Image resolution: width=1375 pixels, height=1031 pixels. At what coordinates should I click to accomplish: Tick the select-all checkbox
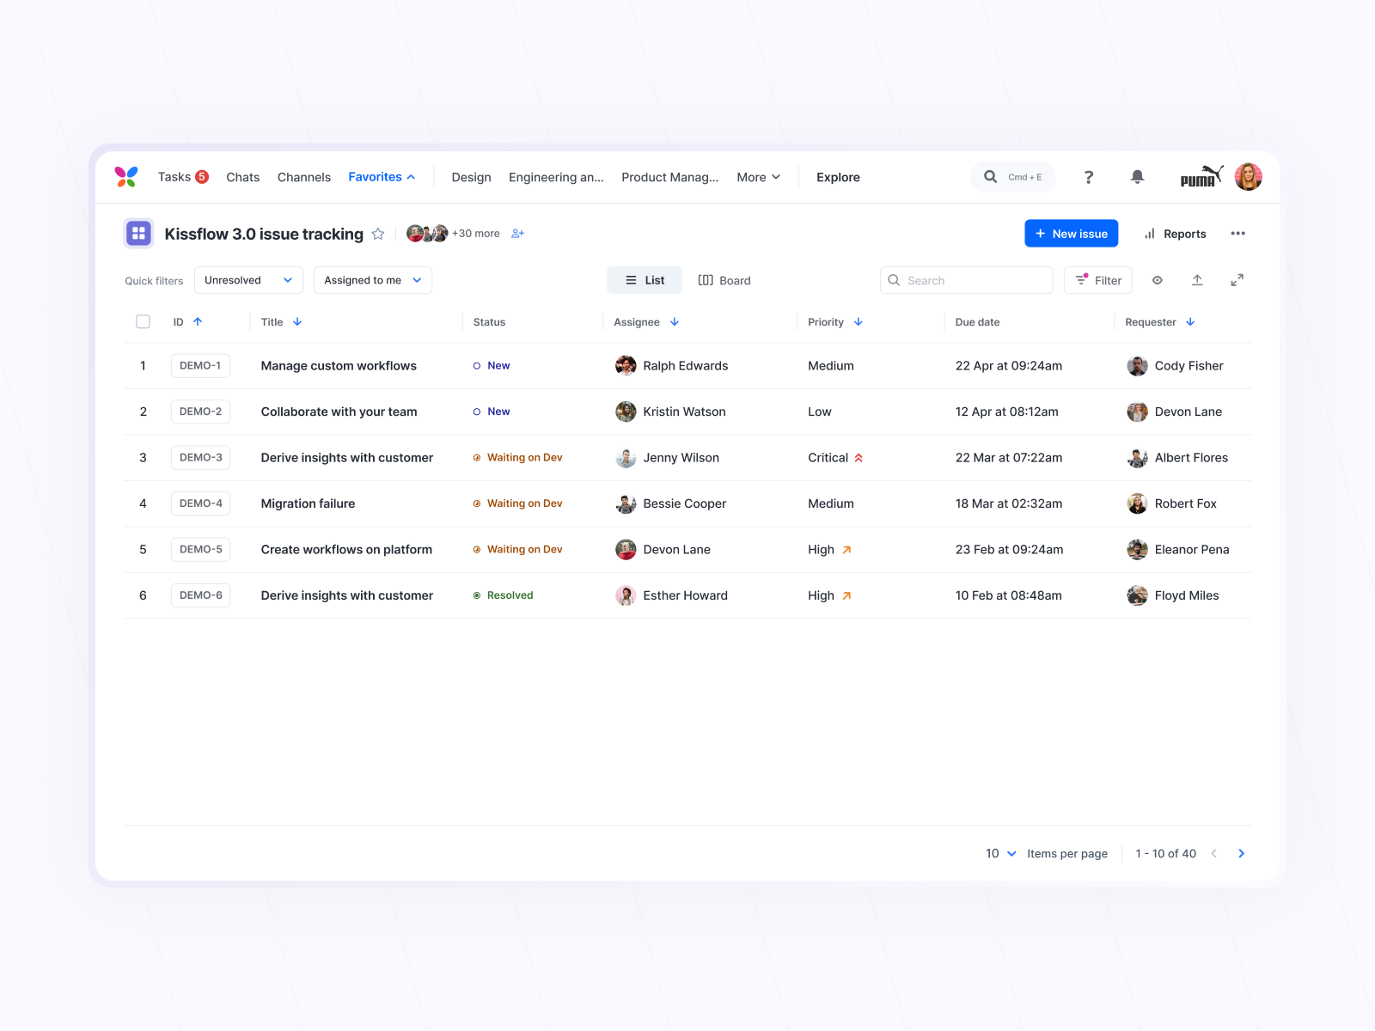pyautogui.click(x=143, y=322)
